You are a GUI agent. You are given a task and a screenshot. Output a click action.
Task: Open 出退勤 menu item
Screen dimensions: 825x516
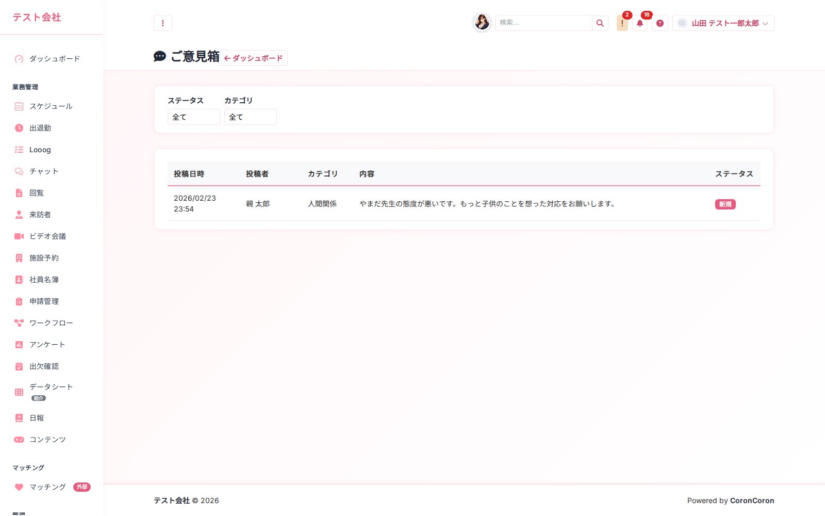[52, 128]
